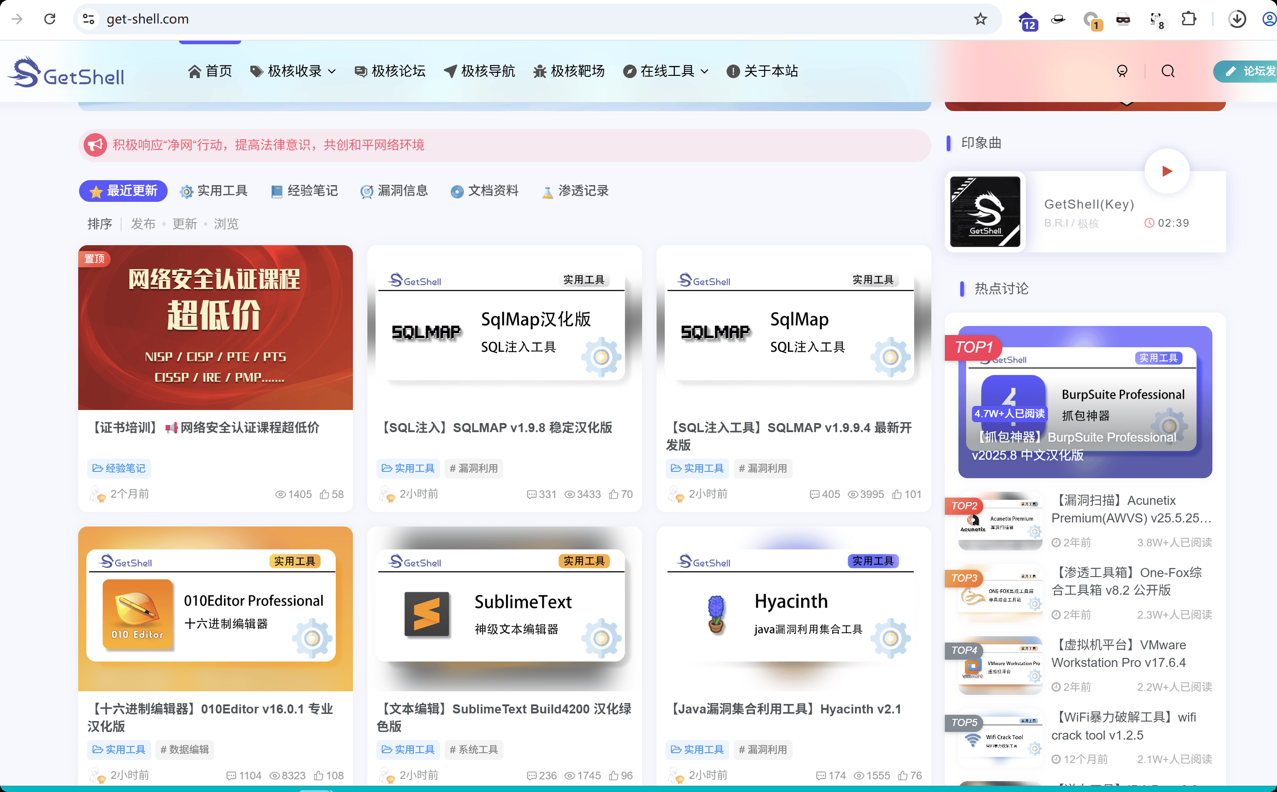Reload the page using refresh icon

tap(50, 19)
